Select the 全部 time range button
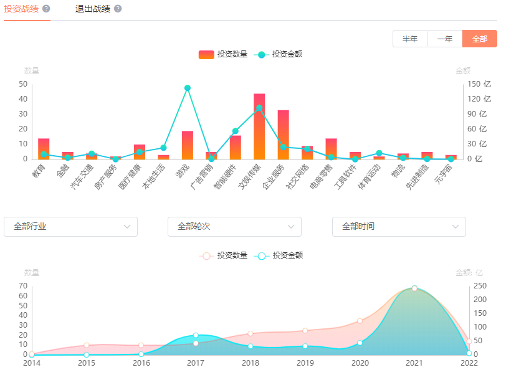506x375 pixels. [479, 39]
